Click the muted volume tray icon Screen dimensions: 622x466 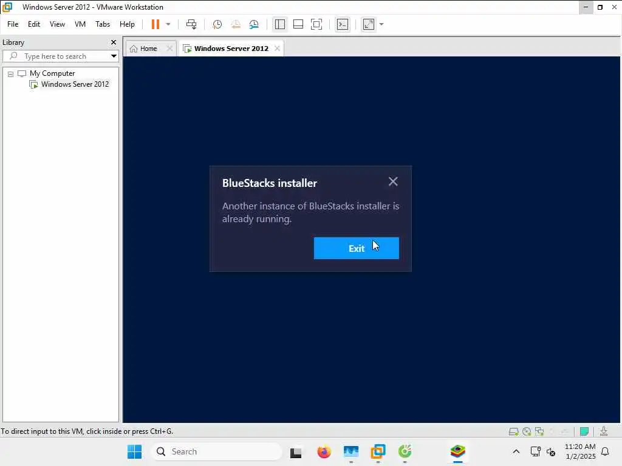click(x=550, y=451)
